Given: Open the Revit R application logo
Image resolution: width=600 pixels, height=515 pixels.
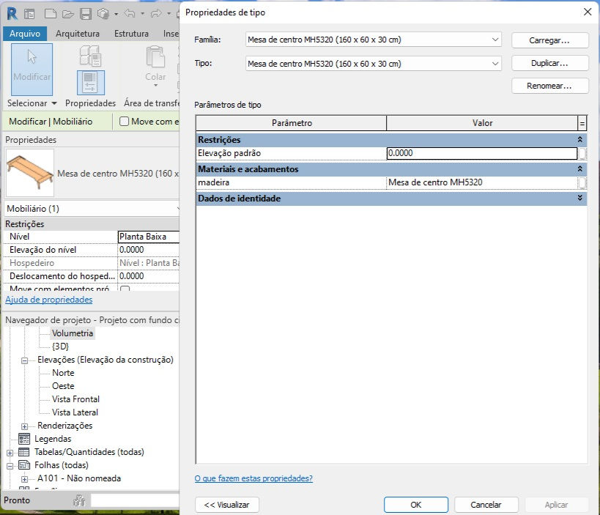Looking at the screenshot, I should coord(12,14).
